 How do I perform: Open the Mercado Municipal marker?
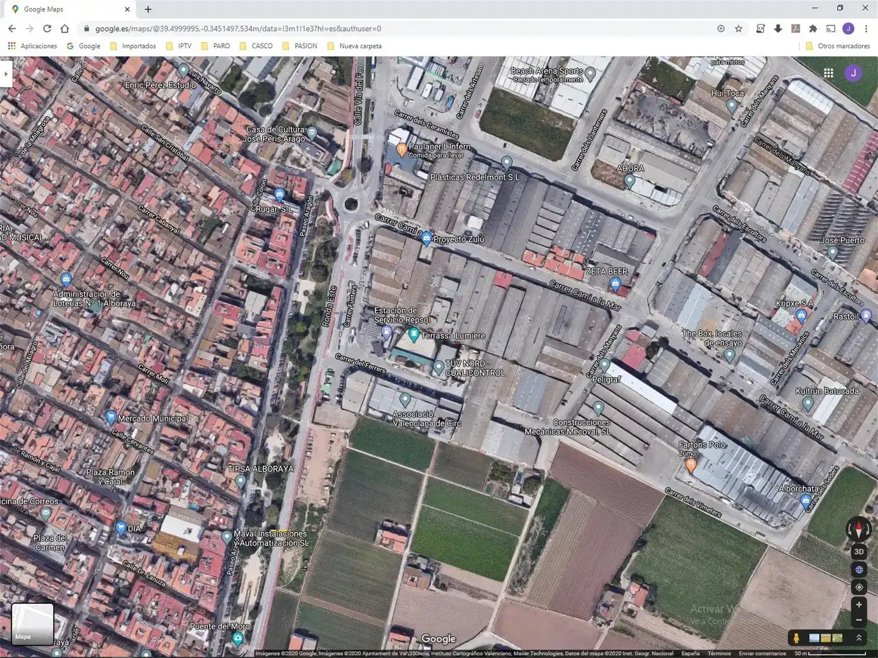click(110, 417)
